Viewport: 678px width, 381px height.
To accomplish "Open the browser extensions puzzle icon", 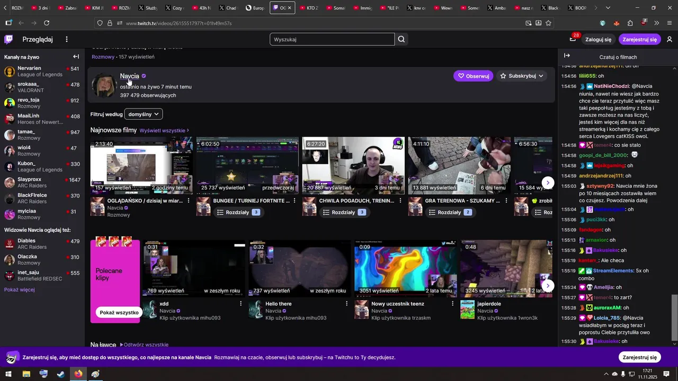I will click(630, 23).
